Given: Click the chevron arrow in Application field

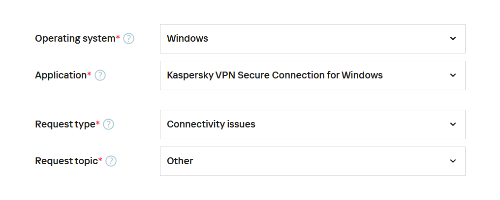Looking at the screenshot, I should (453, 75).
